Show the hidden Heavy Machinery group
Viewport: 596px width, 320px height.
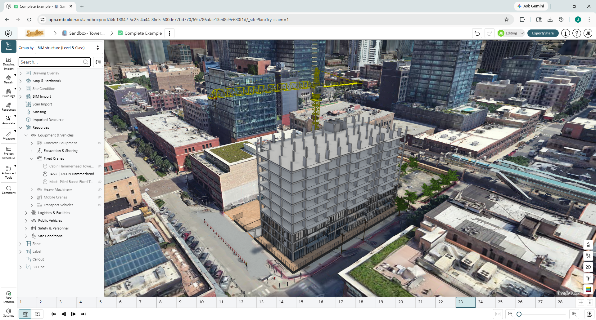(100, 189)
